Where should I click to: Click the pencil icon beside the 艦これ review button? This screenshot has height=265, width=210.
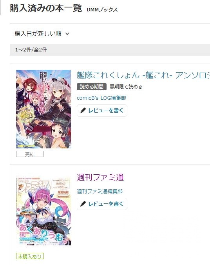point(83,111)
